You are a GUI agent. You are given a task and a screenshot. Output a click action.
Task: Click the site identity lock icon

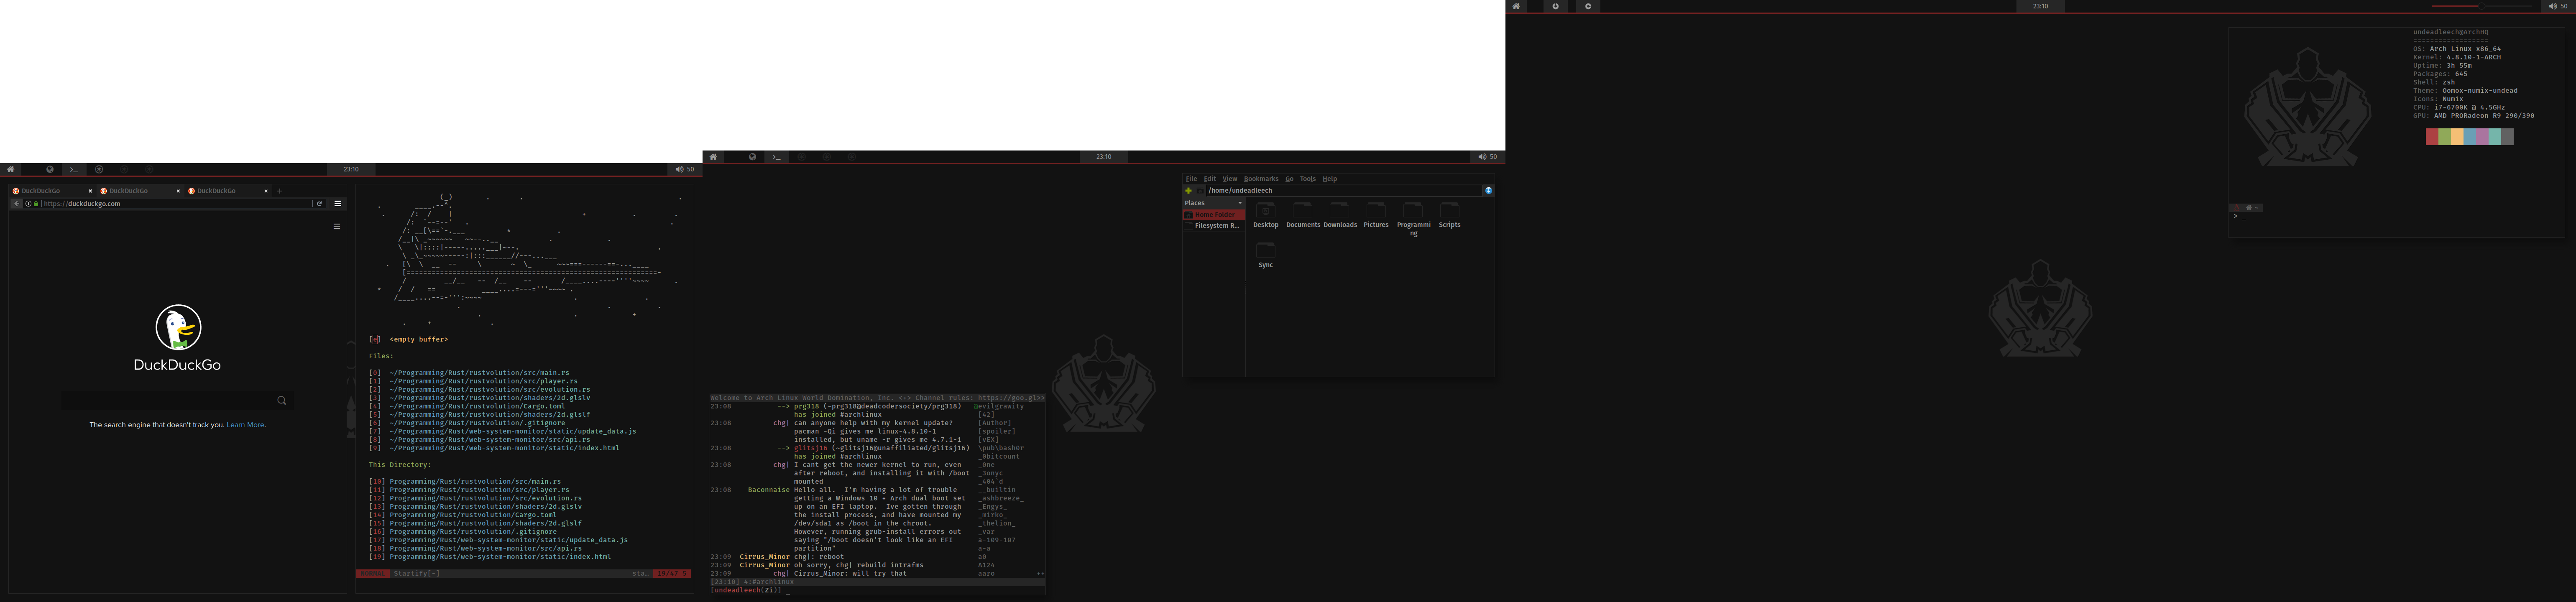point(35,204)
